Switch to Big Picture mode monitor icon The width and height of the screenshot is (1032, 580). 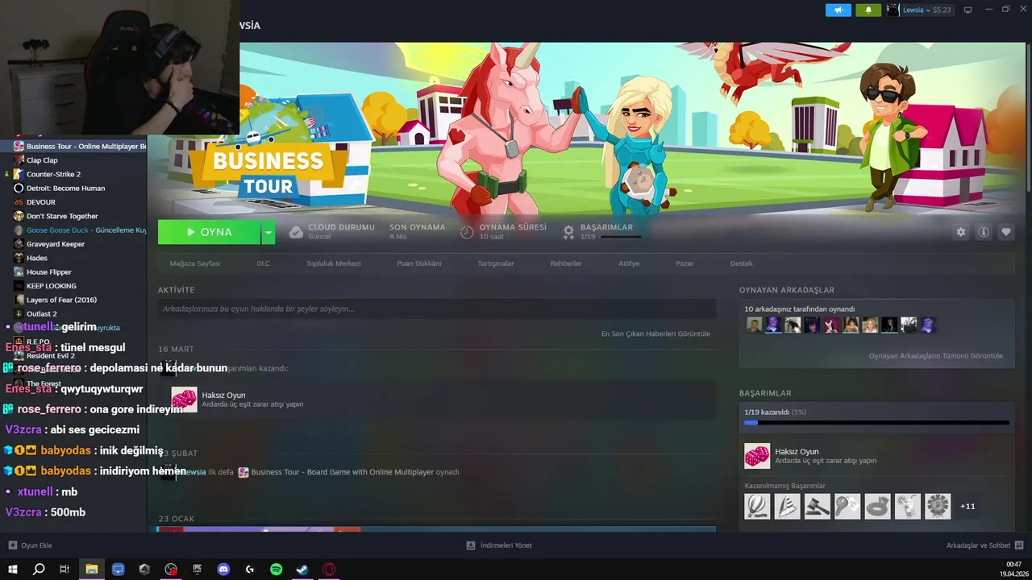pyautogui.click(x=968, y=10)
